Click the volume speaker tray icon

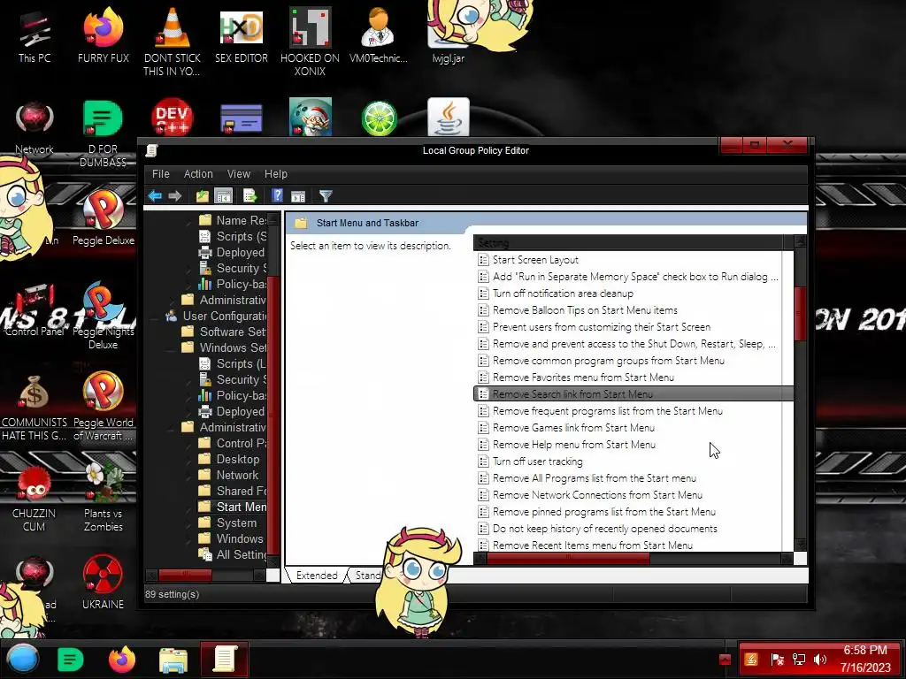point(819,660)
